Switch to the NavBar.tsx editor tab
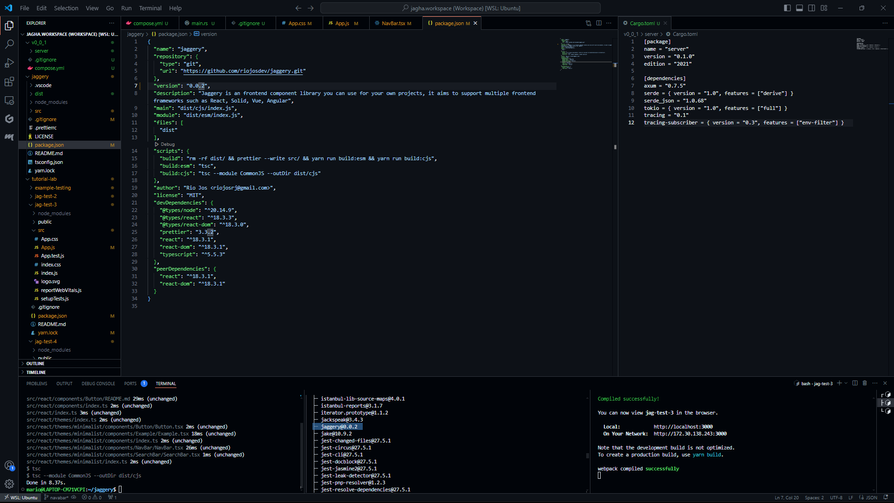The height and width of the screenshot is (503, 894). point(396,23)
